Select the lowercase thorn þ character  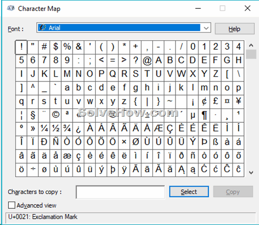coord(113,170)
